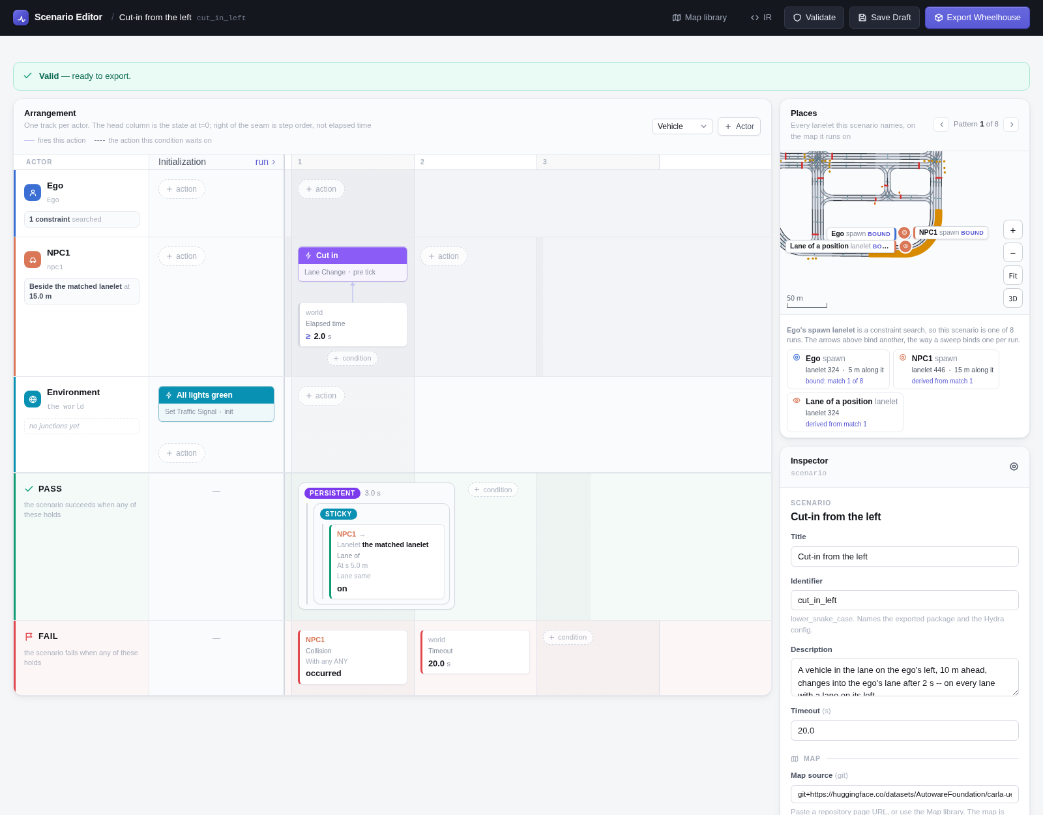Open the NPC1 spawn lanelet 446 card
Image resolution: width=1043 pixels, height=815 pixels.
click(x=946, y=370)
